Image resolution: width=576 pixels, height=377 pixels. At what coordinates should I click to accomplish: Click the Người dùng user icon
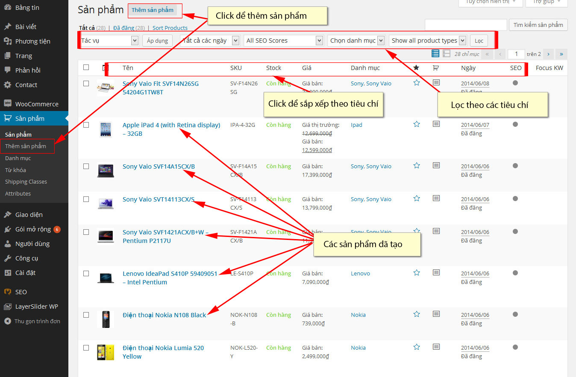(x=8, y=244)
